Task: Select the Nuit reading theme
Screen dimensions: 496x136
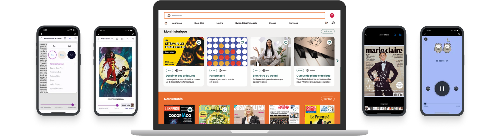Action: (72, 55)
